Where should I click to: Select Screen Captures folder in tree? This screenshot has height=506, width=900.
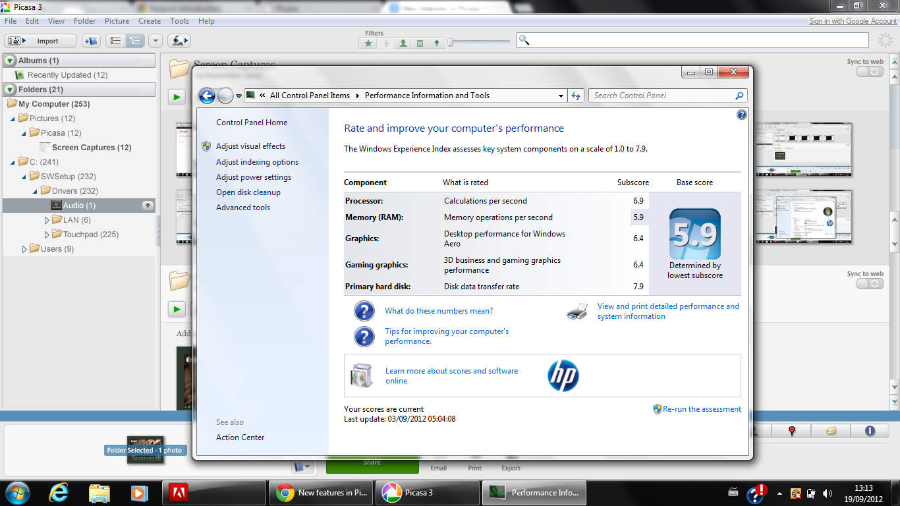click(x=92, y=148)
